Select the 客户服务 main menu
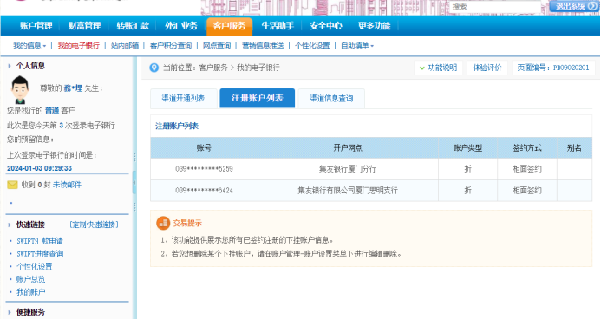Viewport: 601px width, 319px height. click(229, 26)
